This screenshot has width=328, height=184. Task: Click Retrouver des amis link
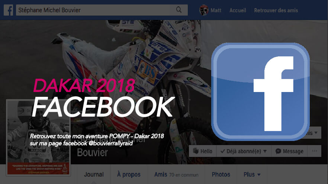[x=276, y=10]
